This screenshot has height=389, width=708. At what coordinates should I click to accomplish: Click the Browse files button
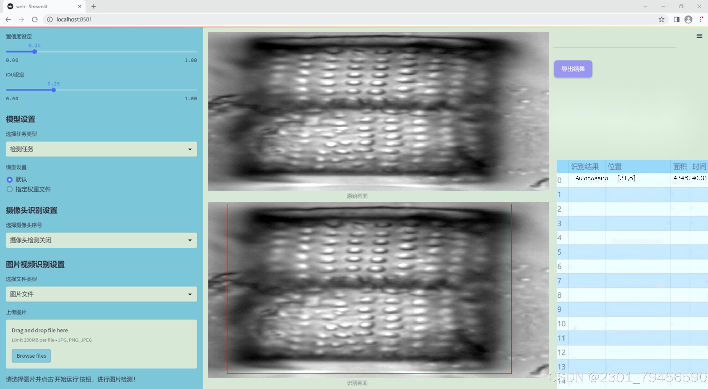click(x=31, y=355)
